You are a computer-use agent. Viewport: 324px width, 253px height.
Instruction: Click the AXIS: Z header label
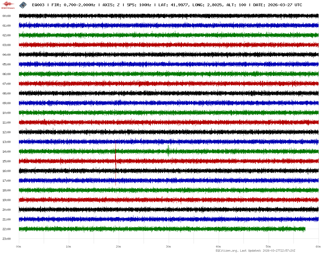point(111,5)
